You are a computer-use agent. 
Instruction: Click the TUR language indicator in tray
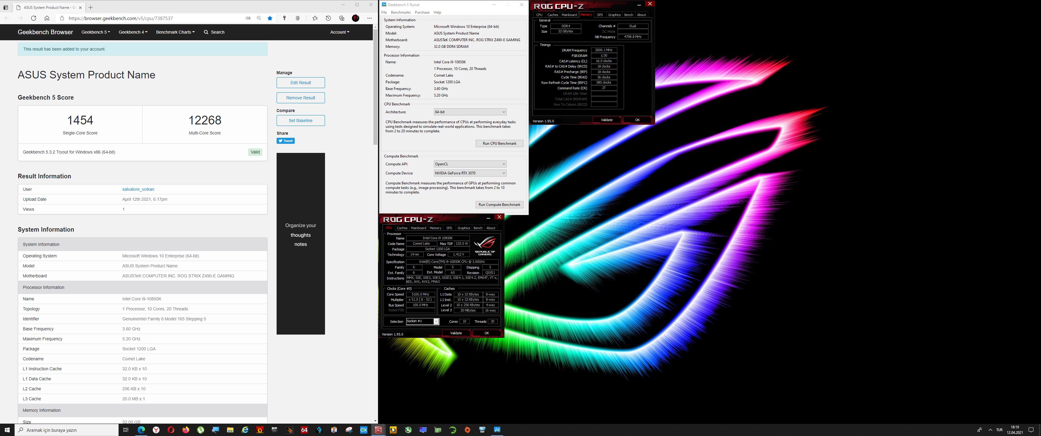(x=999, y=430)
